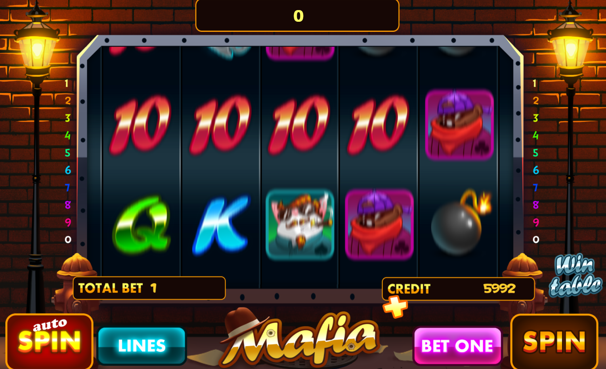Increase wager with BET ONE

(x=457, y=346)
